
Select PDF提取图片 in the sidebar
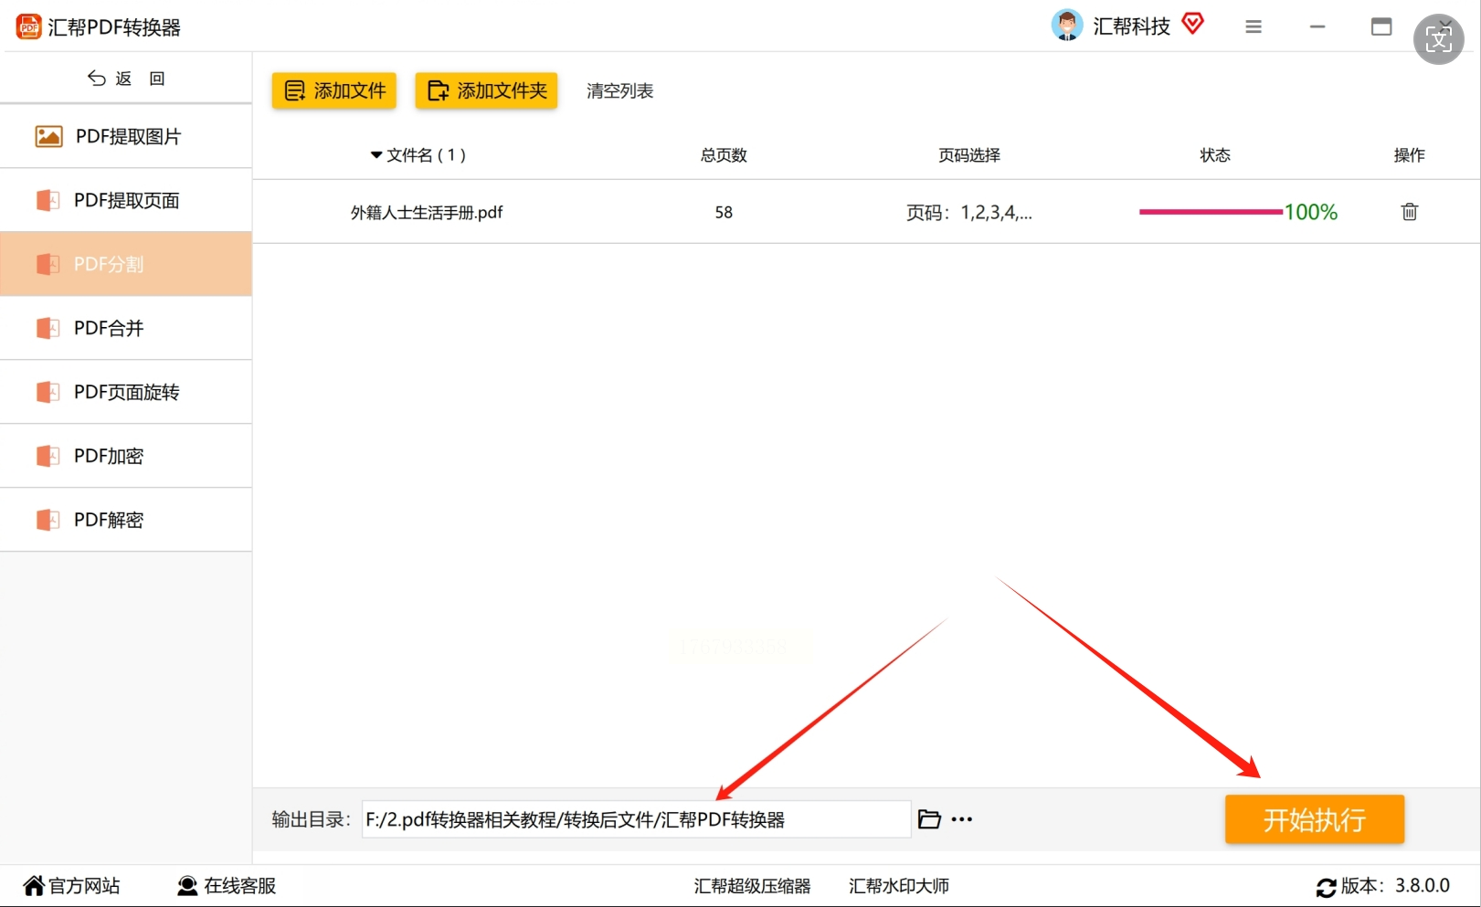coord(126,136)
